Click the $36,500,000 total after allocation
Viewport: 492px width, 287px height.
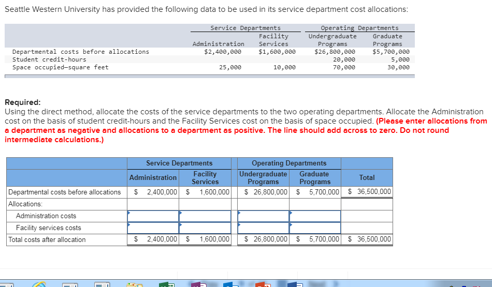point(370,239)
